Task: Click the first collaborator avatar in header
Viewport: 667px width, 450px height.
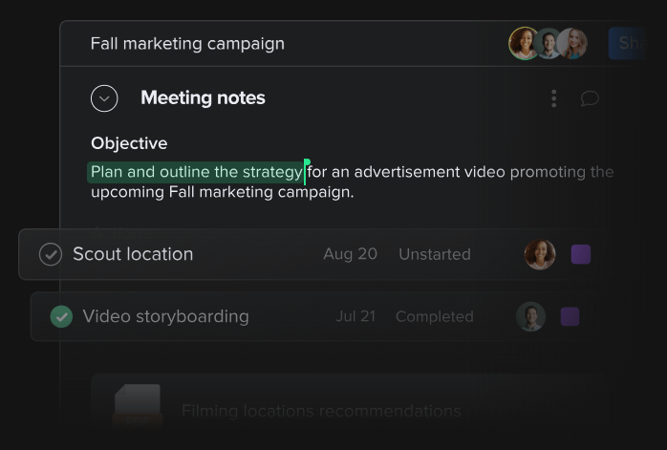Action: click(x=524, y=43)
